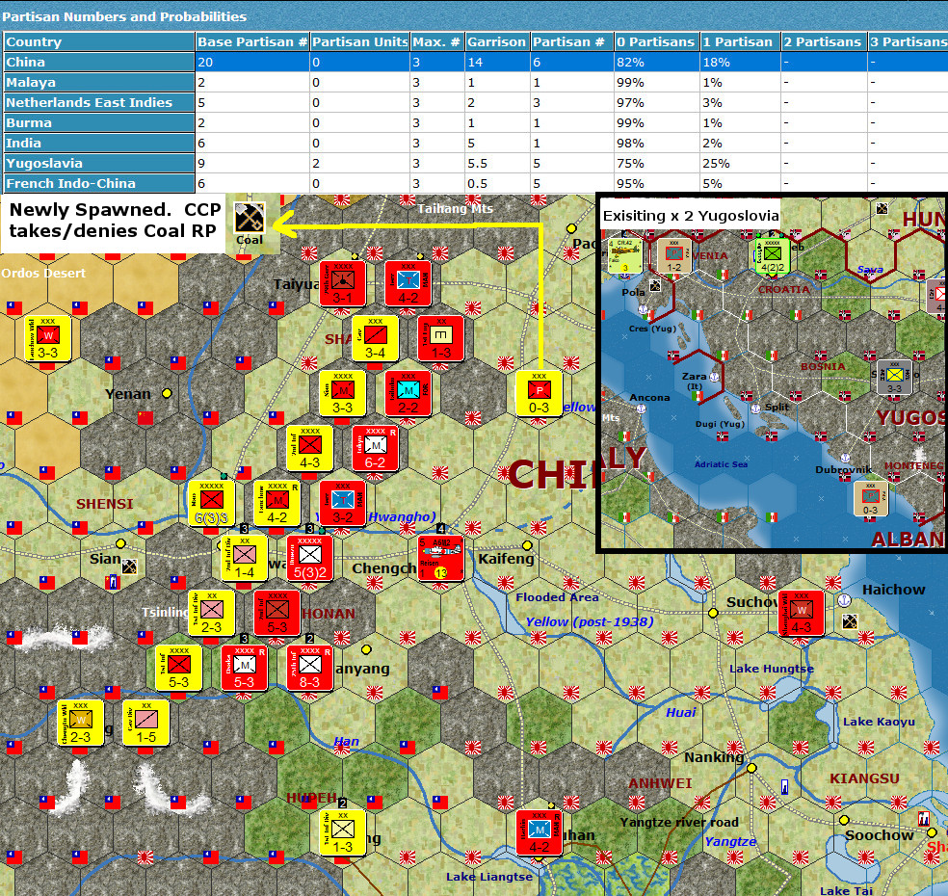Select the Coal resource icon
948x896 pixels.
(250, 218)
